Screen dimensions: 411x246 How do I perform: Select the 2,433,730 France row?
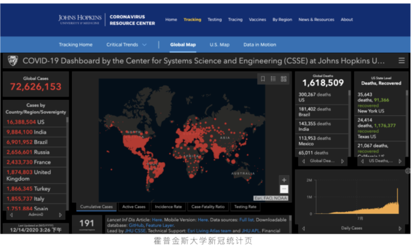(x=35, y=162)
